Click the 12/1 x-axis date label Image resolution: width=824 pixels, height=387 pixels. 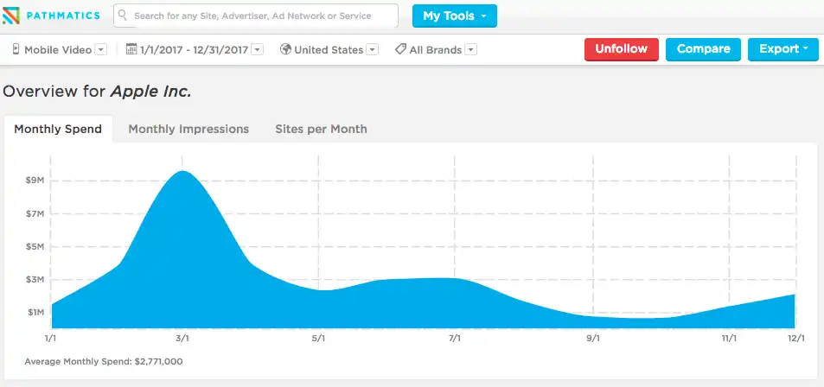coord(796,339)
